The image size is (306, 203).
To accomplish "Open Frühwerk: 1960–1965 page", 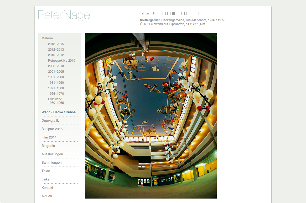I will pos(56,101).
